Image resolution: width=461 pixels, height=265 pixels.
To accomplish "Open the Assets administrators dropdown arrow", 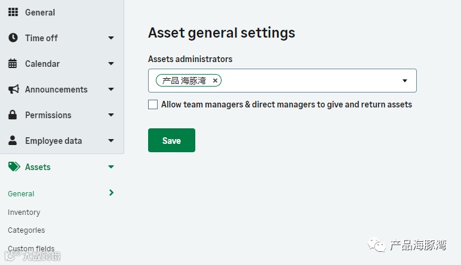I will pyautogui.click(x=404, y=81).
